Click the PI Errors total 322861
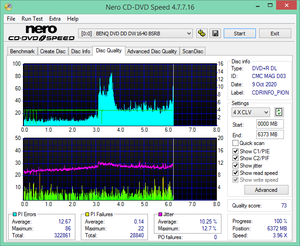Screen dimensions: 300x246 tap(62, 235)
